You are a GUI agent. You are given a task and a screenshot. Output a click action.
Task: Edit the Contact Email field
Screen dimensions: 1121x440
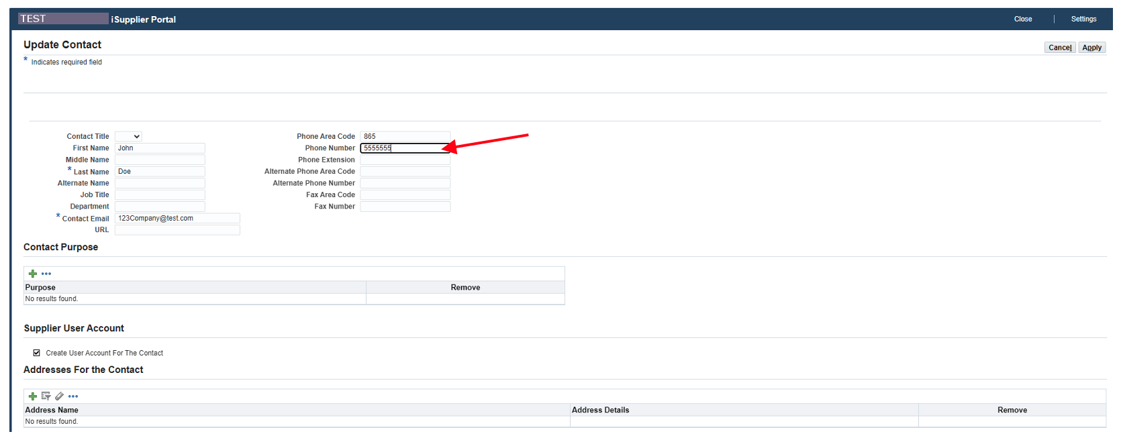coord(177,218)
